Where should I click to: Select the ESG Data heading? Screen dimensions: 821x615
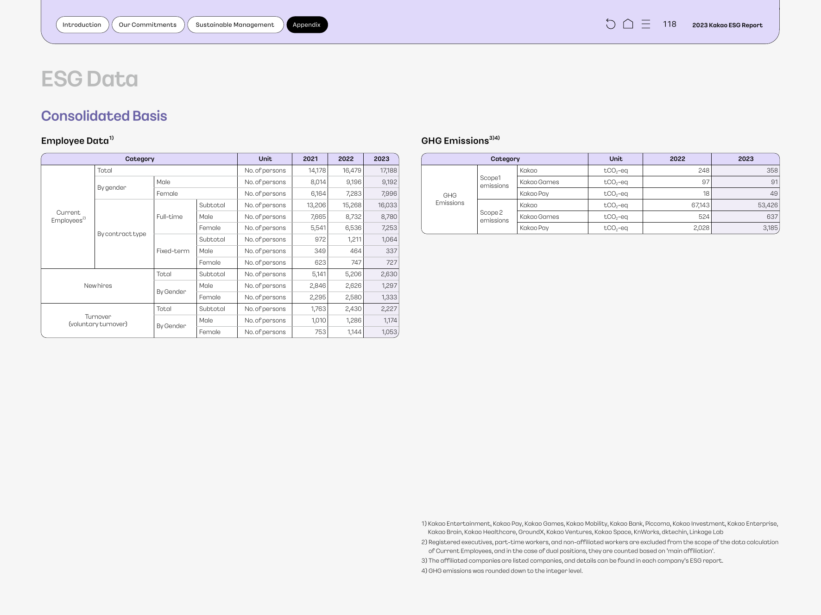tap(89, 79)
